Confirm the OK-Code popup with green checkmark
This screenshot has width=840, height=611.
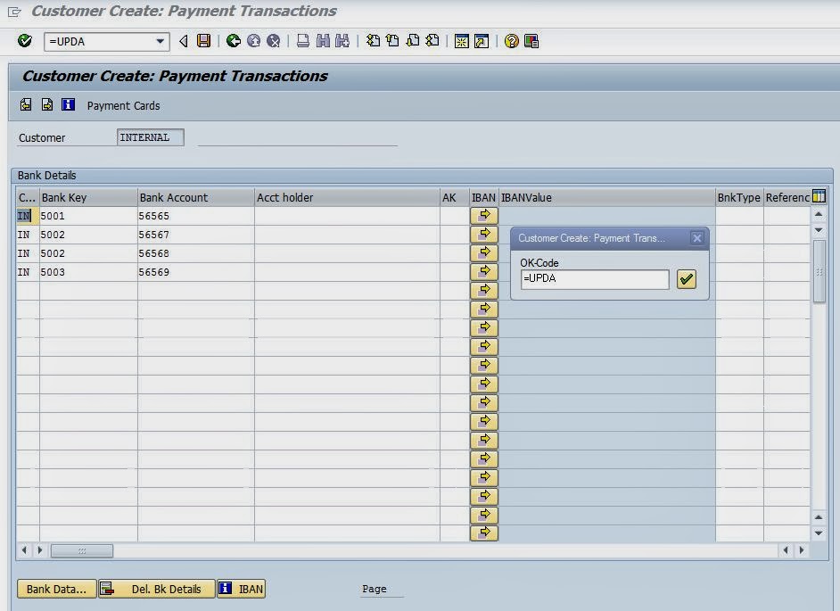(686, 279)
